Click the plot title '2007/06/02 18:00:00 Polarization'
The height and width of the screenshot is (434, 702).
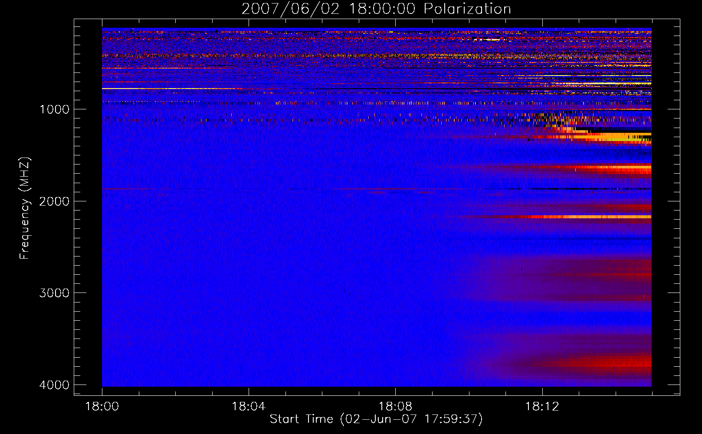click(x=376, y=9)
